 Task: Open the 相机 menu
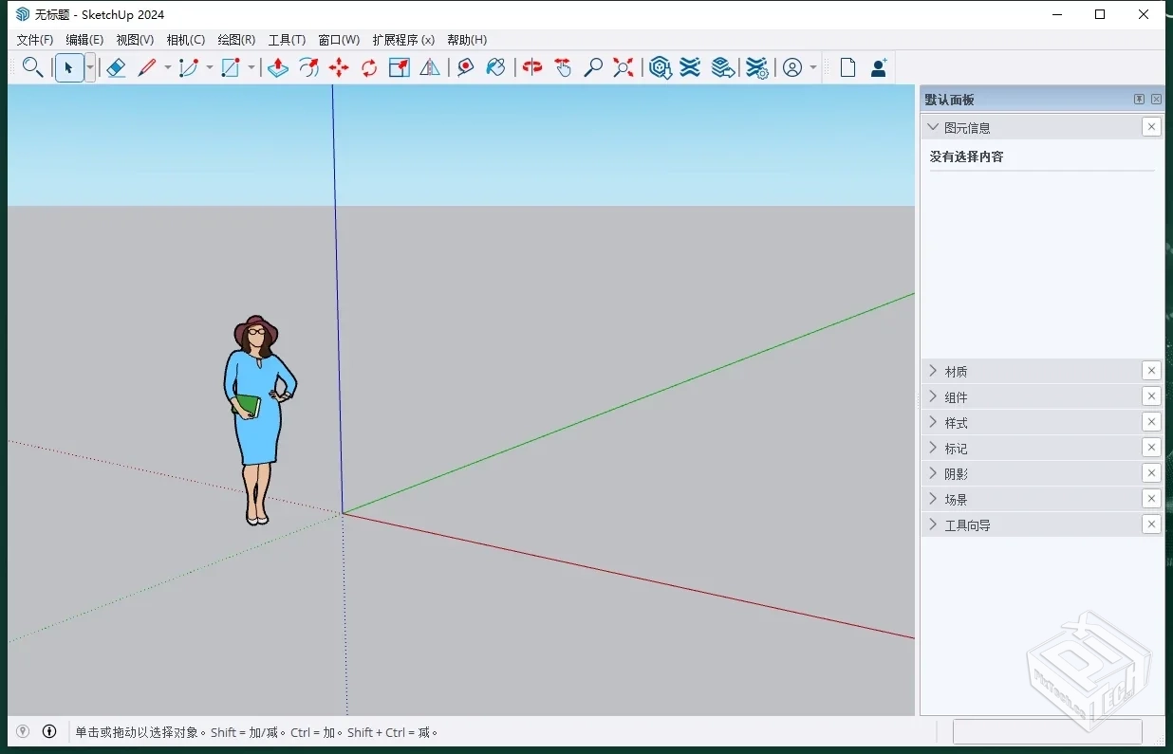[185, 40]
